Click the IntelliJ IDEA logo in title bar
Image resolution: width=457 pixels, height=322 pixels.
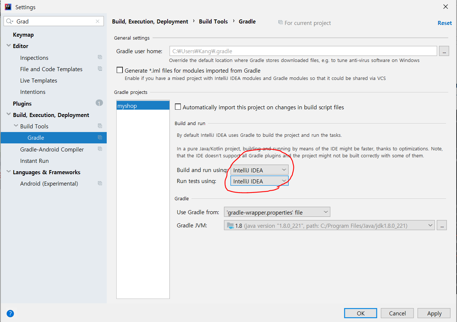click(x=8, y=7)
